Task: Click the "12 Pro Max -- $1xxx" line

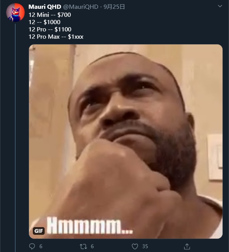Action: [x=56, y=36]
